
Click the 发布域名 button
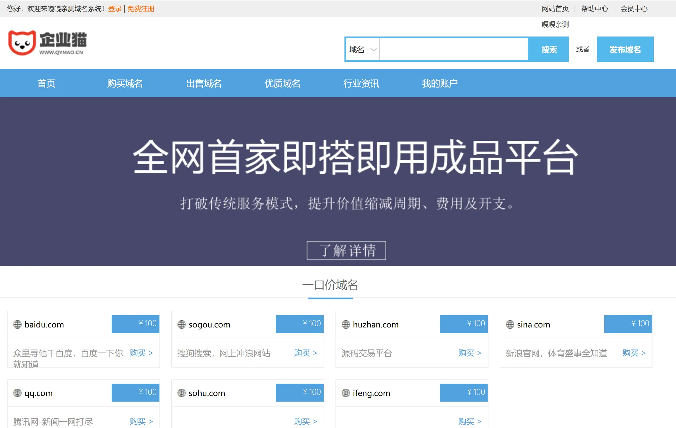tap(625, 49)
